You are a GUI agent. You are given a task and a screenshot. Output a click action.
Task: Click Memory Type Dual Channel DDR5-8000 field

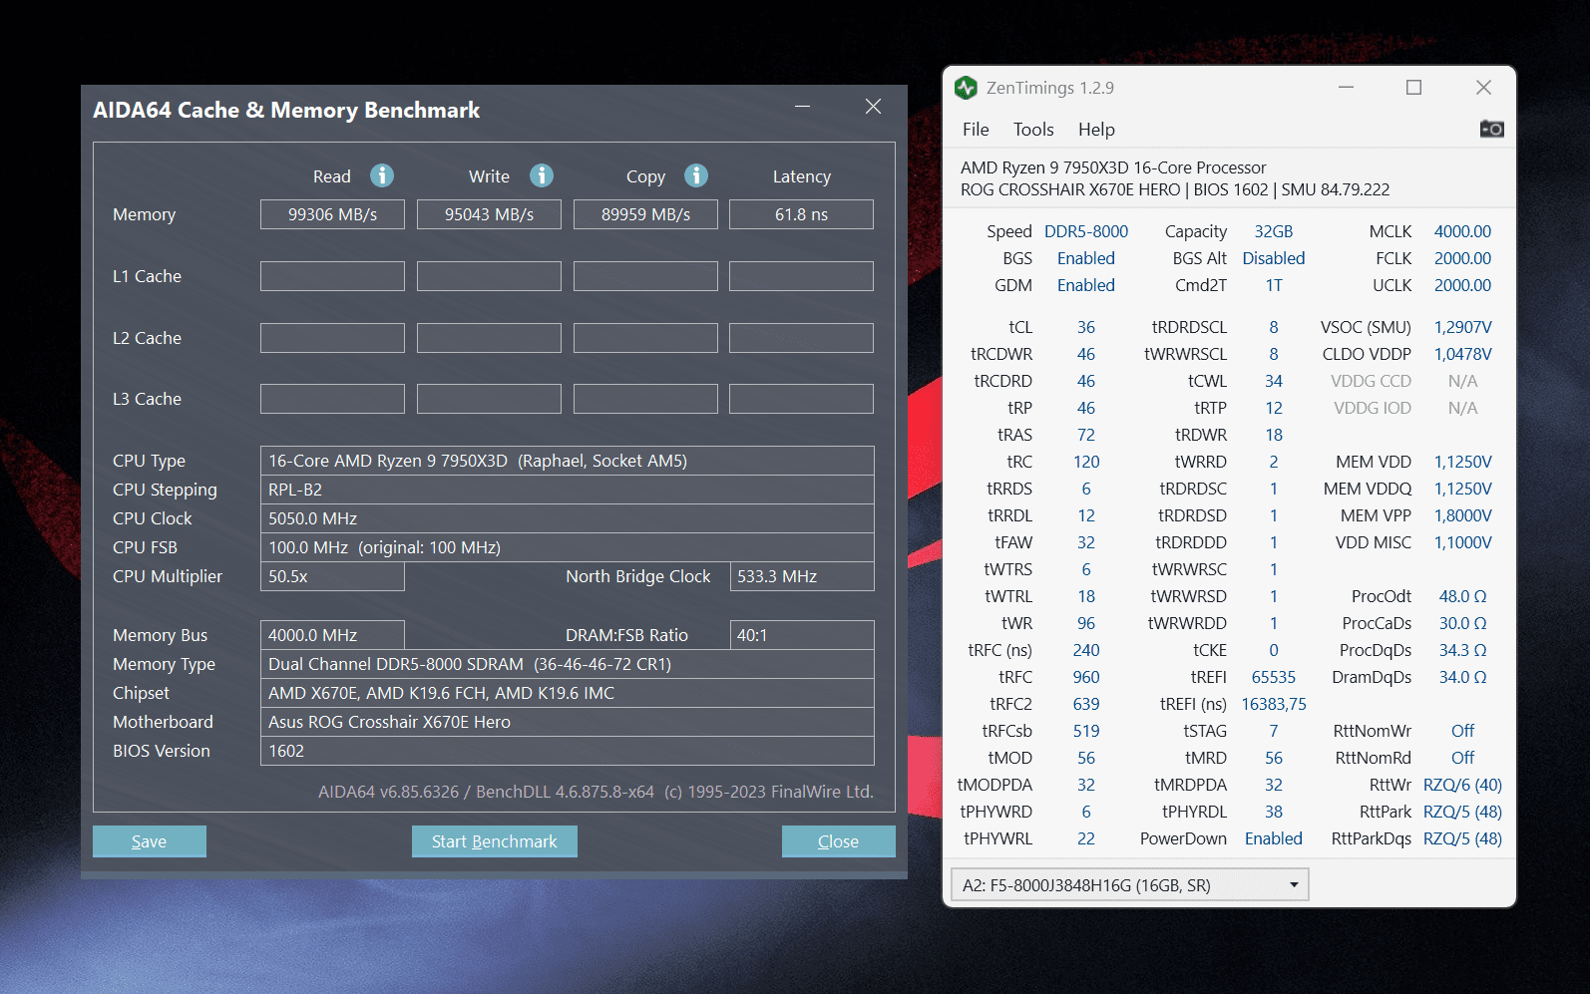[x=567, y=664]
